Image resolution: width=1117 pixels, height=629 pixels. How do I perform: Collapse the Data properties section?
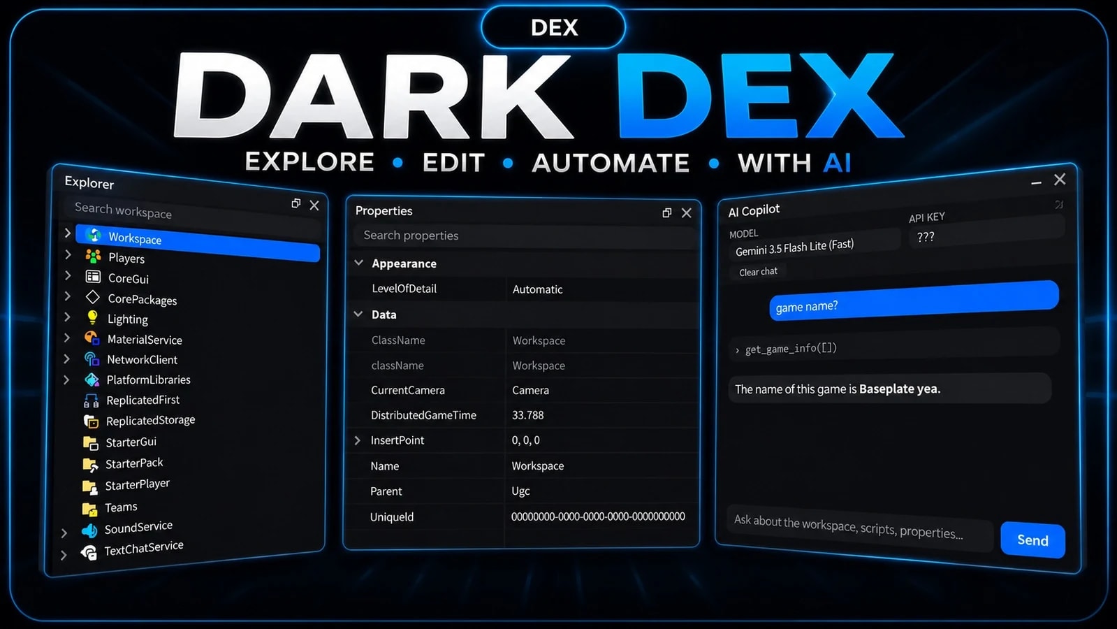(x=358, y=314)
